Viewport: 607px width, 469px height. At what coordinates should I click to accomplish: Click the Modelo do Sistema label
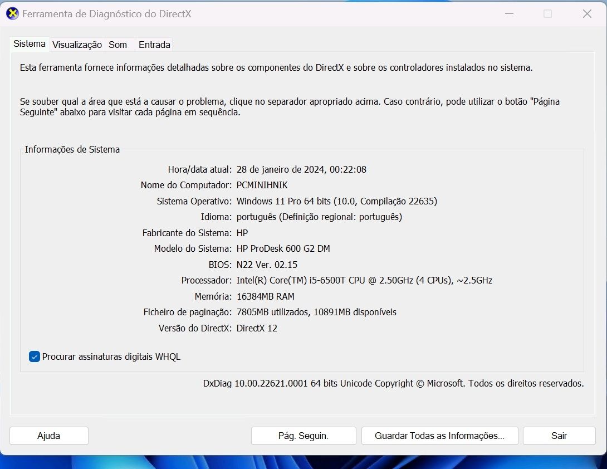coord(193,248)
